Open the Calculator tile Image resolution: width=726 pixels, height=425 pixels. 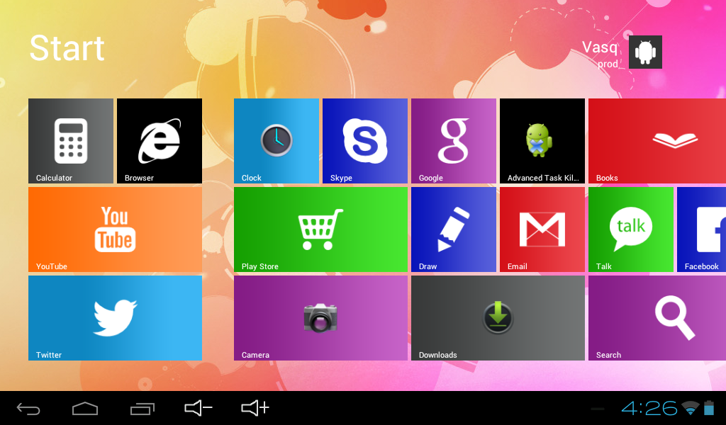pos(71,140)
